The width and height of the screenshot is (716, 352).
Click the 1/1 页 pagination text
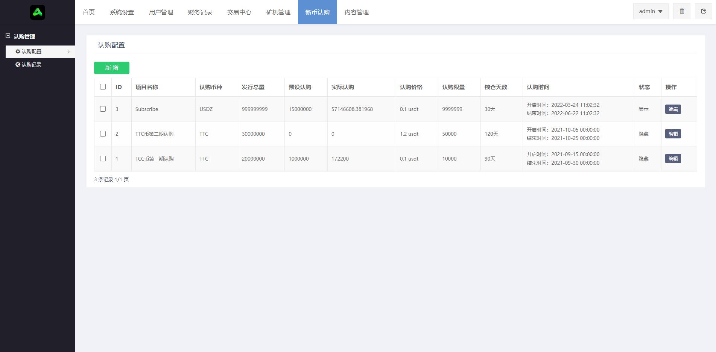(x=122, y=179)
